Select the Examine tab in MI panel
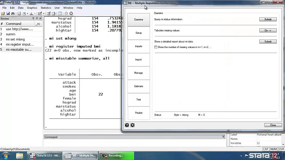Screen dimensions: 285x160 point(139,20)
